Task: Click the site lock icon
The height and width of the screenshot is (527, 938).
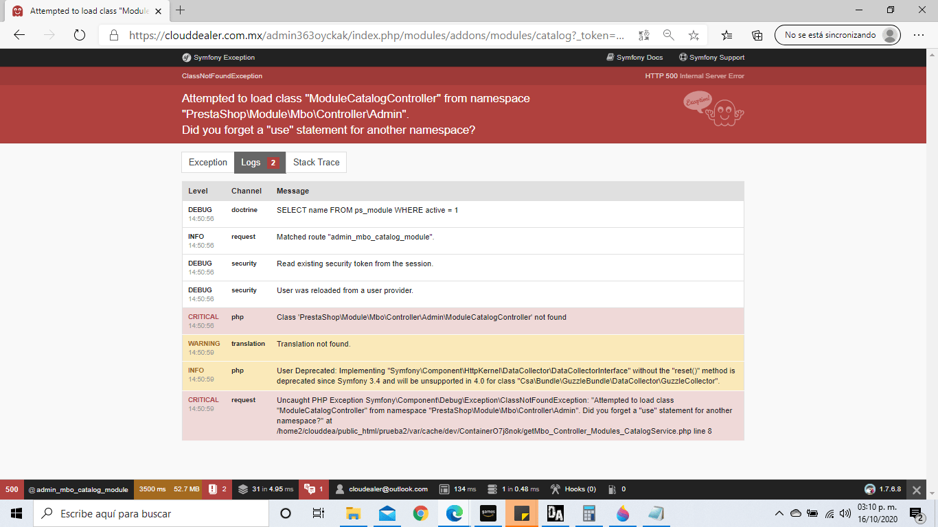Action: pos(114,35)
